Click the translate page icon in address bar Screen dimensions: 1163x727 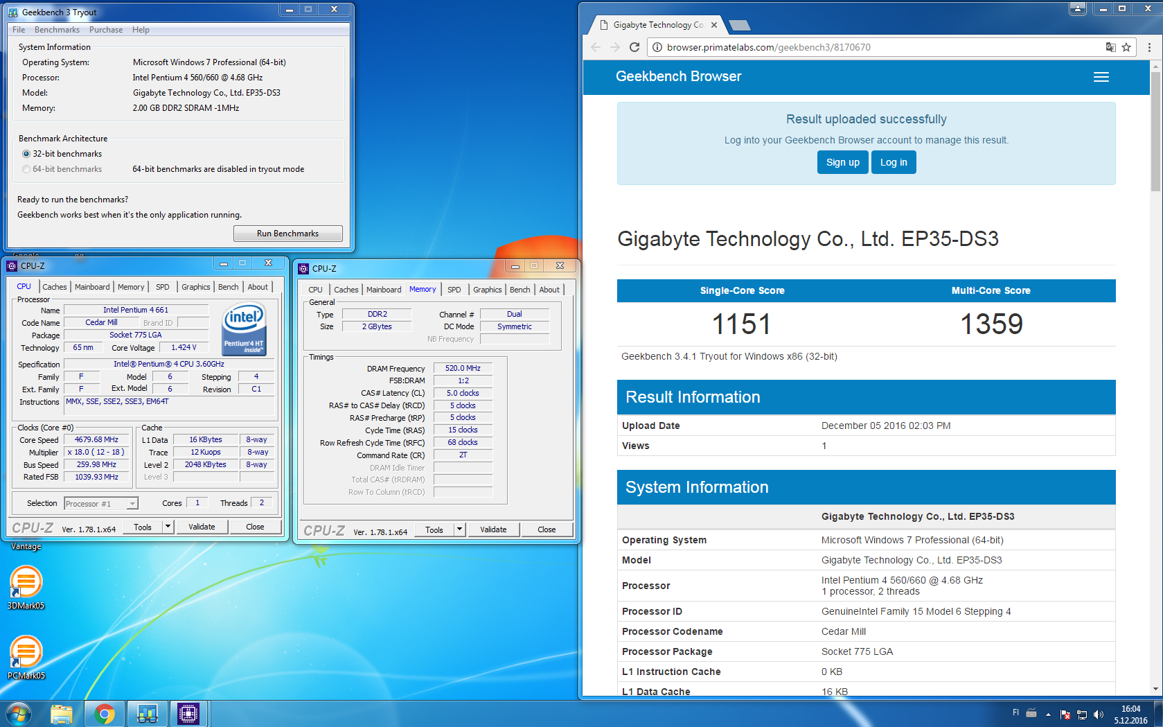point(1111,47)
